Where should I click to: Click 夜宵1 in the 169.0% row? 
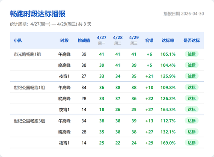click(64, 143)
